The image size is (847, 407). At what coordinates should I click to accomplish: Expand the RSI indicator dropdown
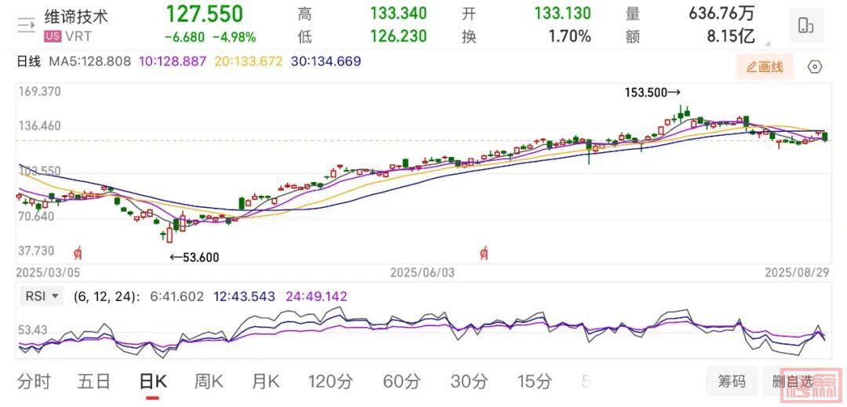pos(44,296)
